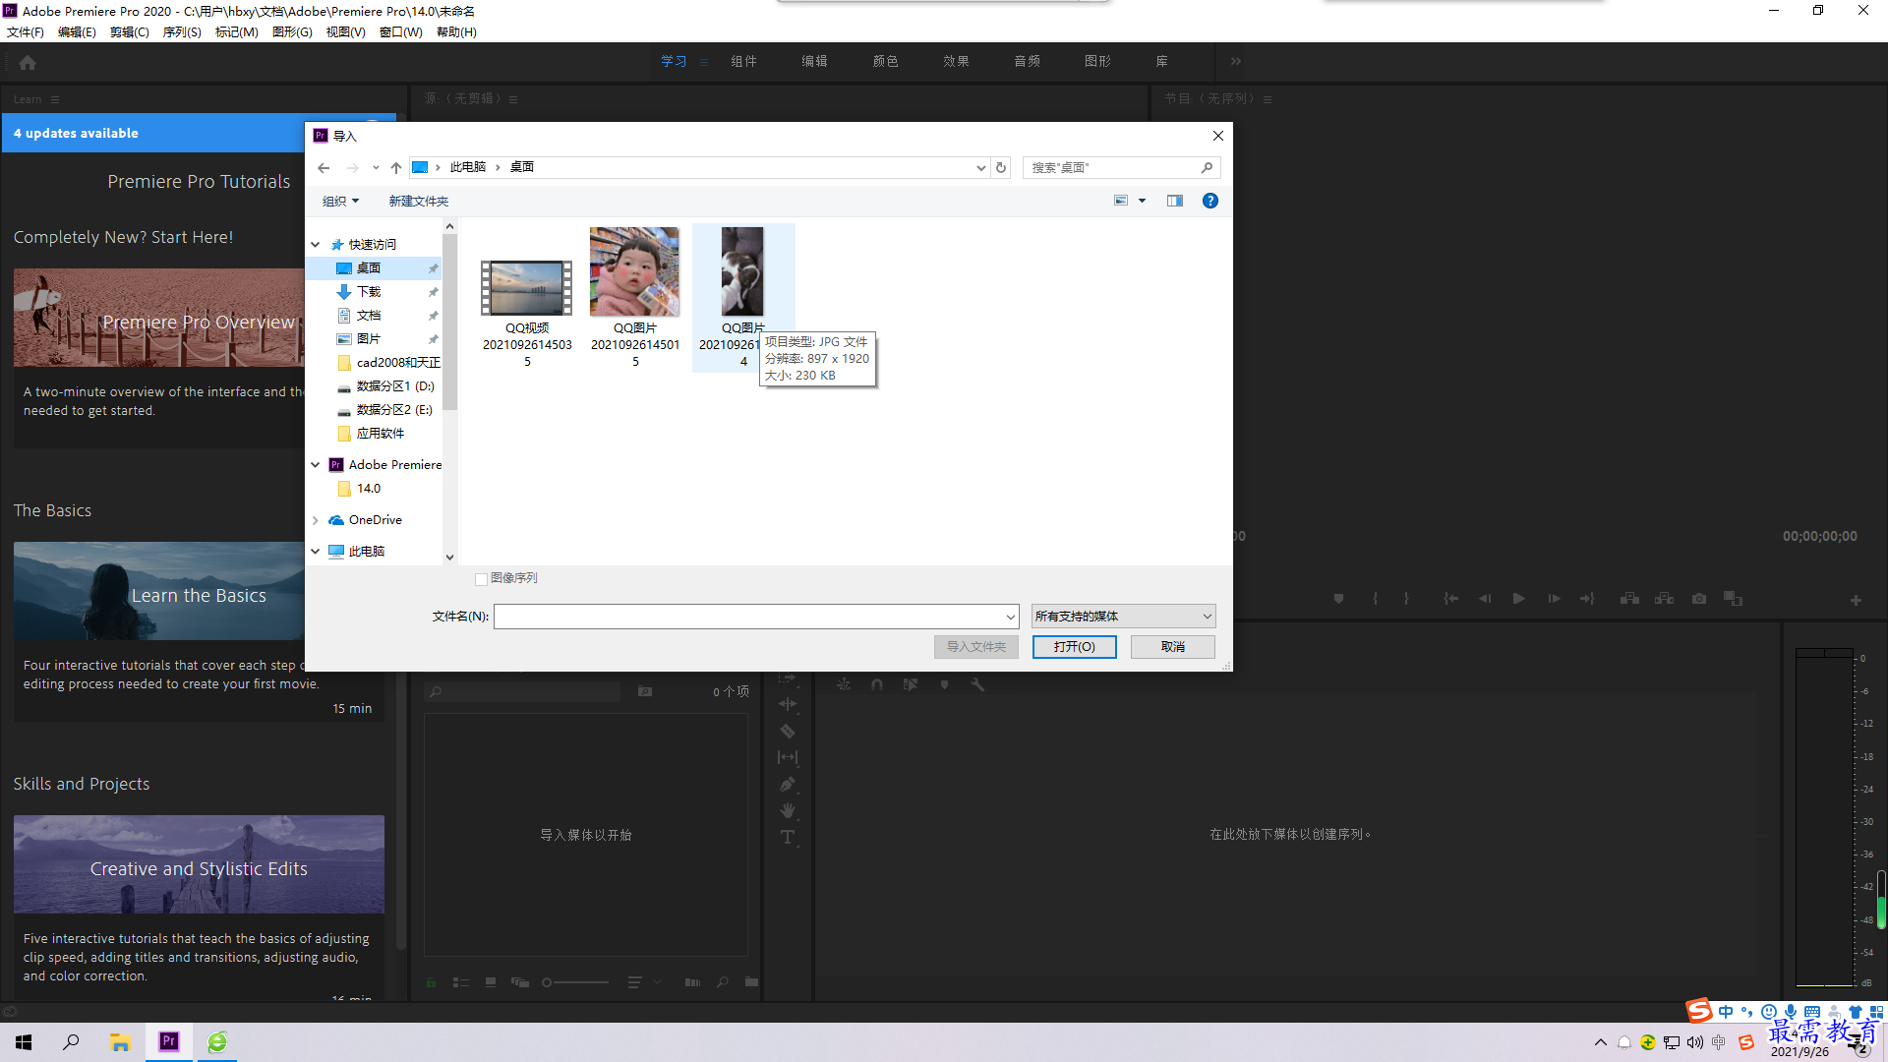Click the 4 updates available banner

[153, 134]
